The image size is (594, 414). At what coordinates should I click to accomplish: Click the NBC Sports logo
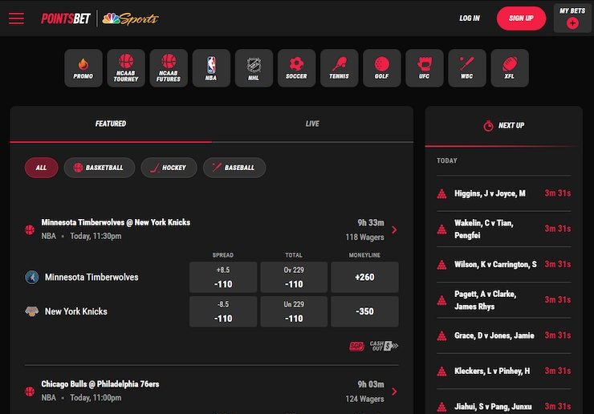(131, 18)
